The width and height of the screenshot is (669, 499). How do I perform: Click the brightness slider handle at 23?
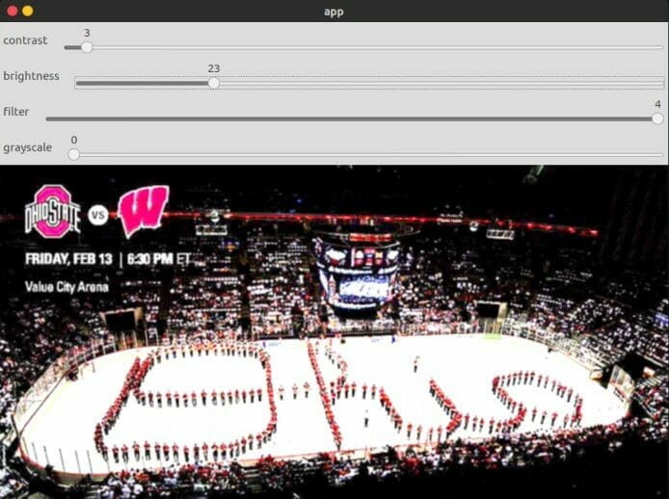(214, 83)
